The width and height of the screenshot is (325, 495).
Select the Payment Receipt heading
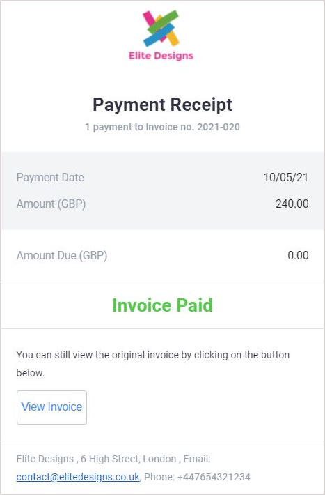[x=162, y=105]
